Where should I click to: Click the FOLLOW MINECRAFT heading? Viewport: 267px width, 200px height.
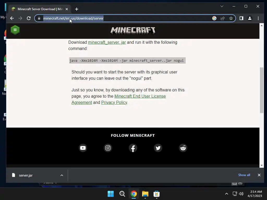pyautogui.click(x=133, y=135)
